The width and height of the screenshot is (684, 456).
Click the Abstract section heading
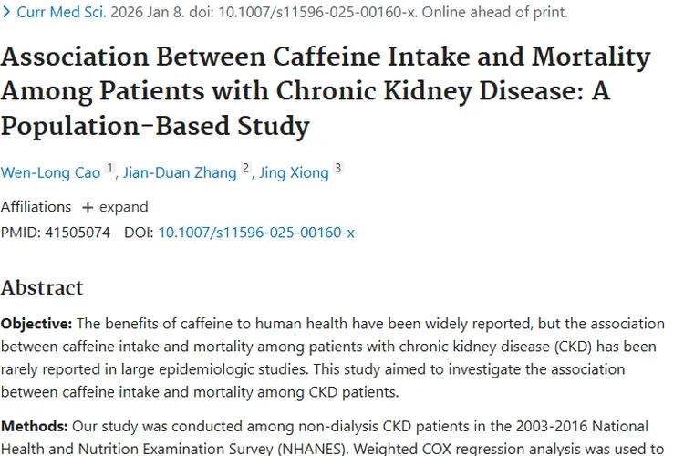tap(42, 287)
